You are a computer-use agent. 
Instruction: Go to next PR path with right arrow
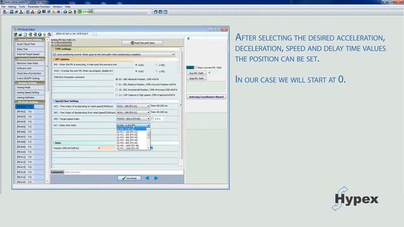click(156, 178)
